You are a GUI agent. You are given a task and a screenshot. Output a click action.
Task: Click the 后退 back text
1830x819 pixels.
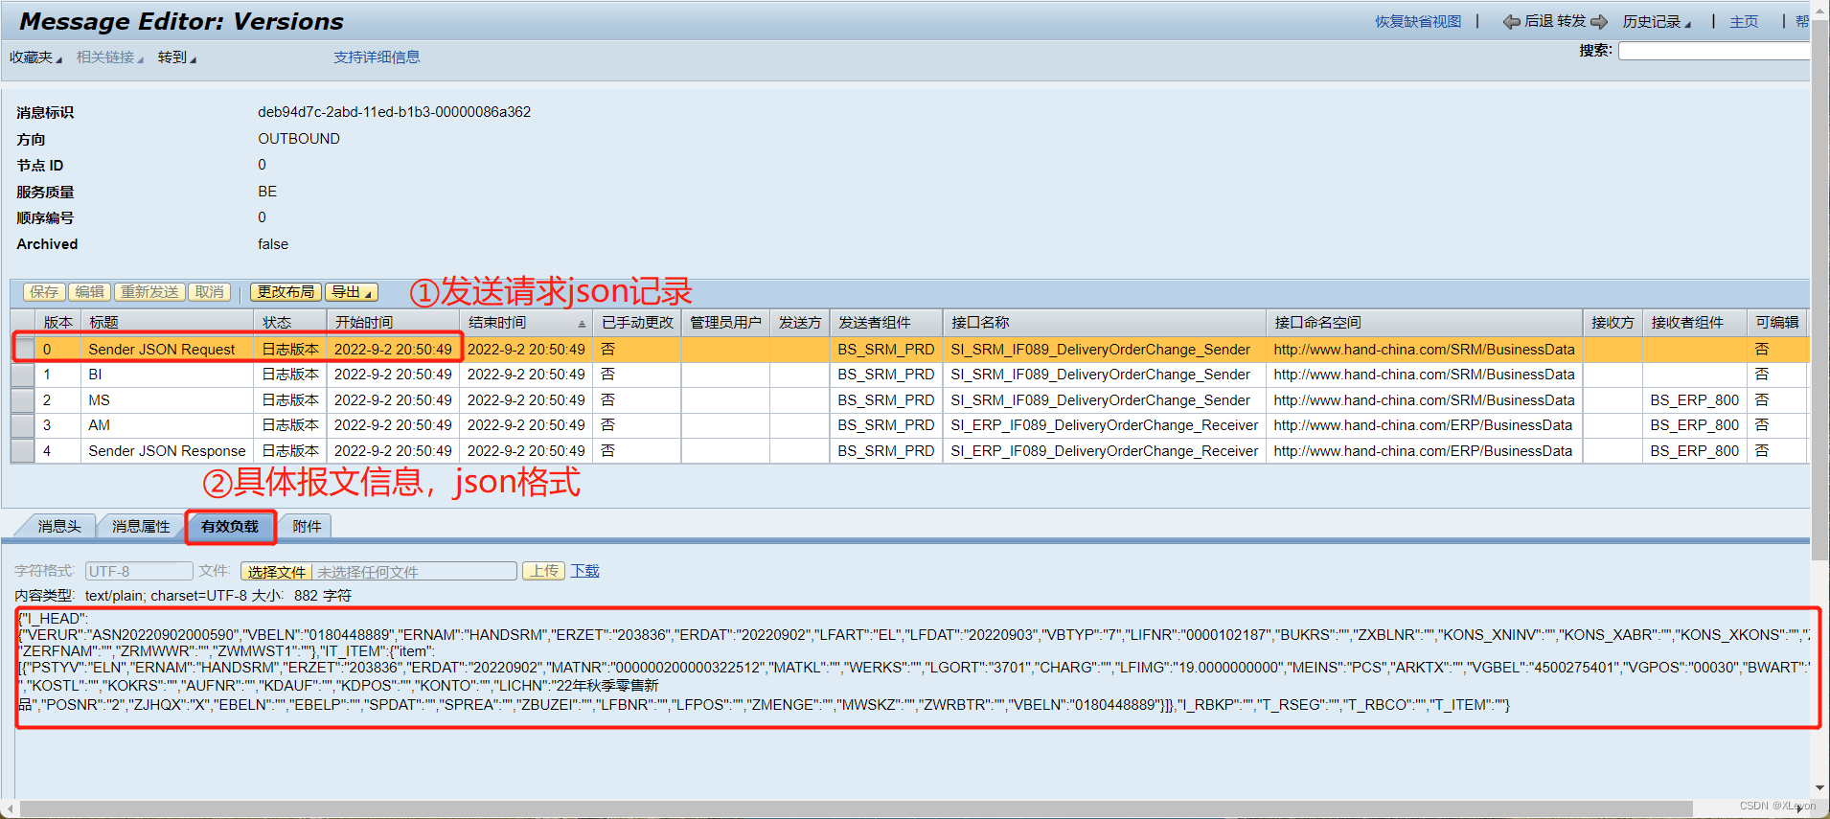pos(1539,21)
